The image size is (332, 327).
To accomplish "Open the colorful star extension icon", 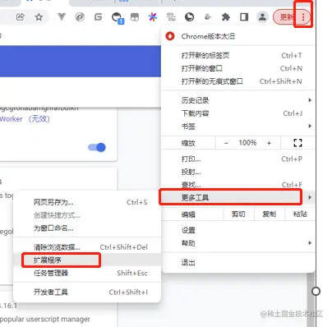I will click(153, 17).
